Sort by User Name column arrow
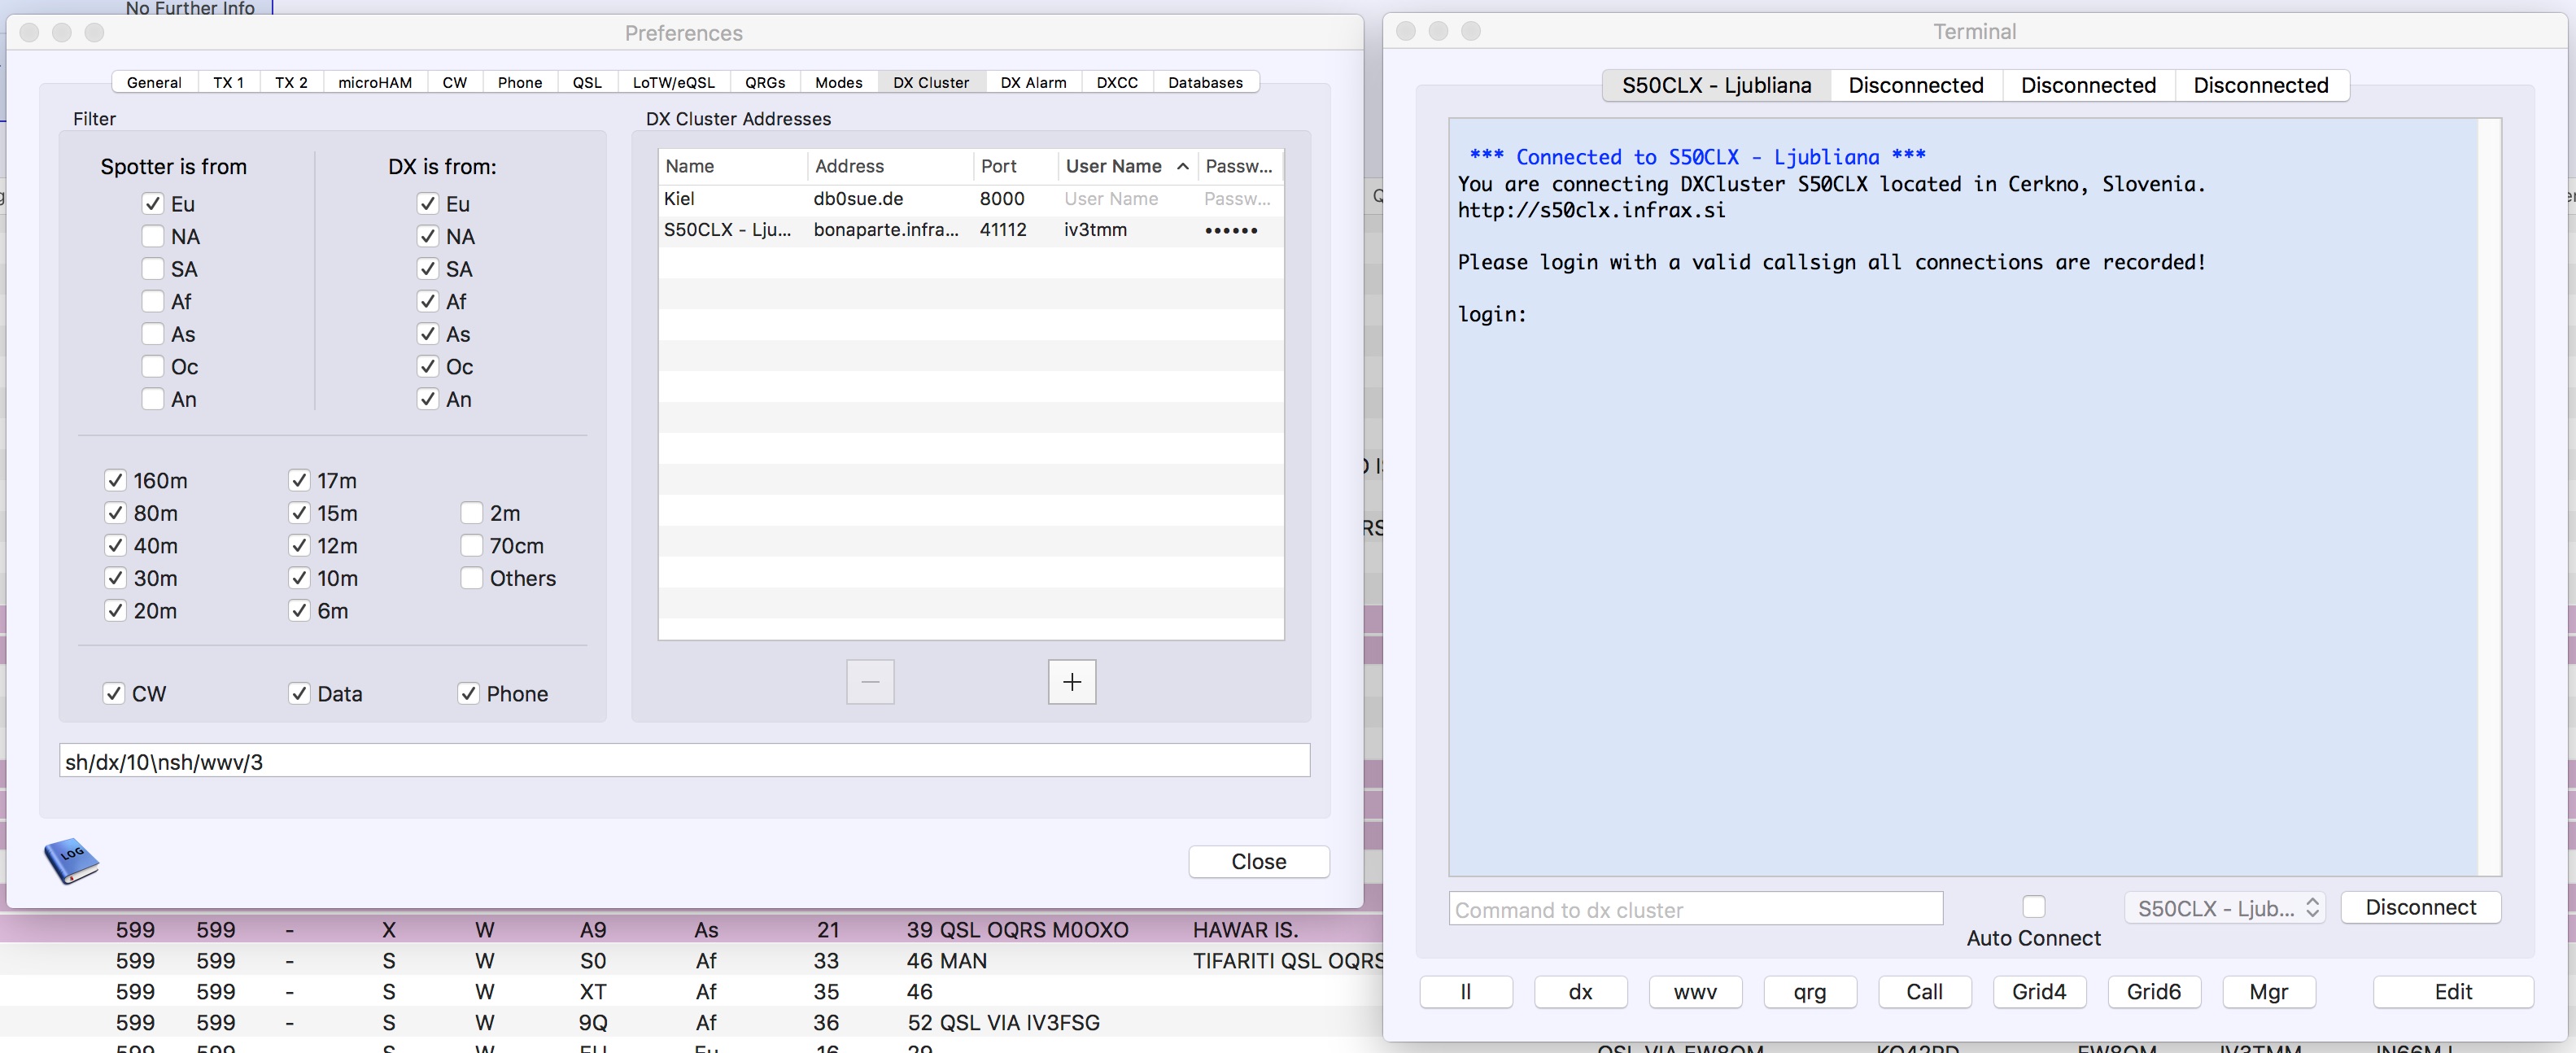This screenshot has width=2576, height=1053. pyautogui.click(x=1183, y=166)
